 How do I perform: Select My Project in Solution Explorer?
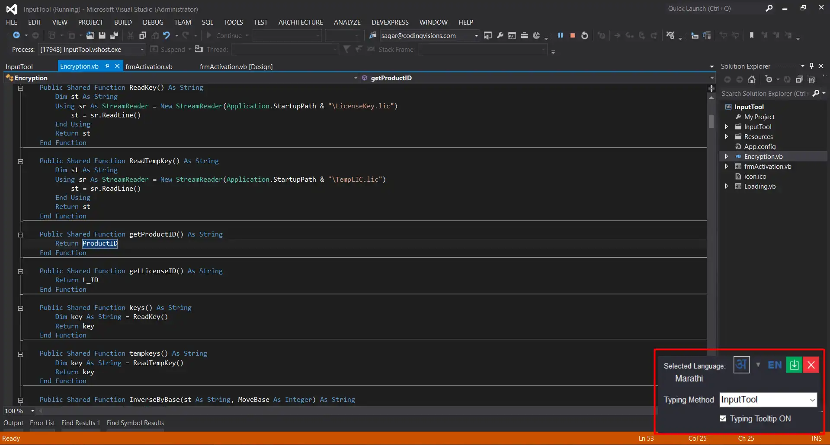(759, 117)
